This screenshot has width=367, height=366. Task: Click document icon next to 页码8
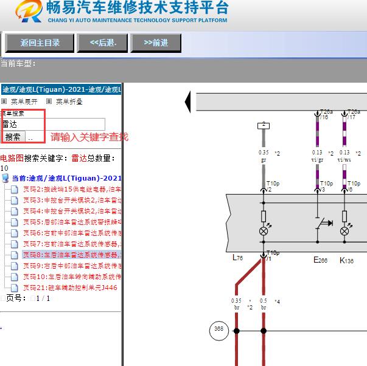(14, 255)
